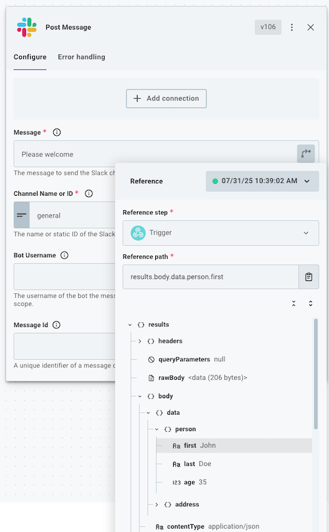Screen dimensions: 329x532
Task: Click the Message Id info icon
Action: [x=57, y=325]
